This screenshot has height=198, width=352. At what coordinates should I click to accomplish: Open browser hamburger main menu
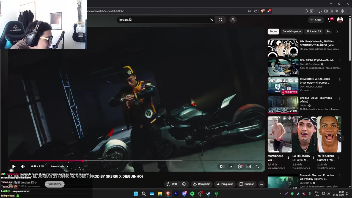[x=348, y=11]
